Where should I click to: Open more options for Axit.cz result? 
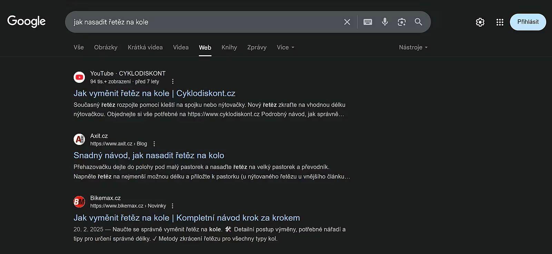(x=154, y=144)
